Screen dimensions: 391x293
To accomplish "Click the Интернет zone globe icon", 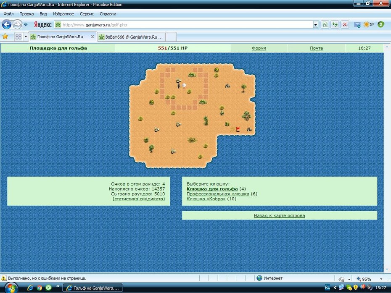I will pyautogui.click(x=259, y=278).
